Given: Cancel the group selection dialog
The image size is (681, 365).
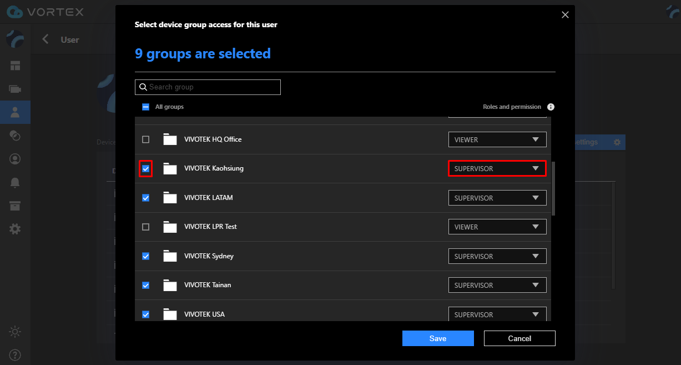Looking at the screenshot, I should 519,338.
